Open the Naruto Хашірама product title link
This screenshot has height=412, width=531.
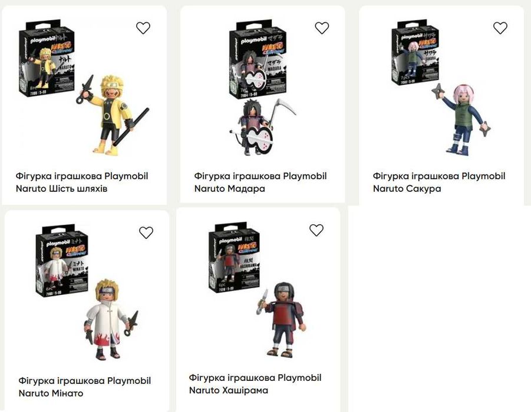click(255, 384)
